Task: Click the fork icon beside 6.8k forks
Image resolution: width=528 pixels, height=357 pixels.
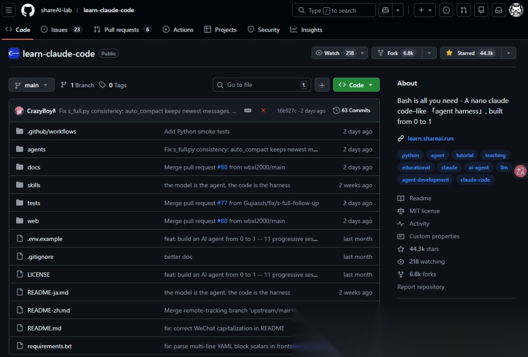Action: pyautogui.click(x=401, y=274)
